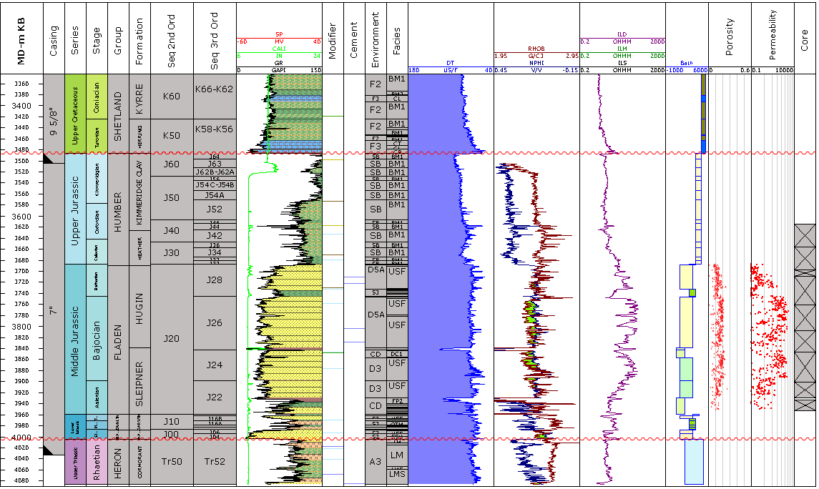Viewport: 819px width, 489px height.
Task: Click the J26 third-order sequence cell
Action: tap(215, 323)
